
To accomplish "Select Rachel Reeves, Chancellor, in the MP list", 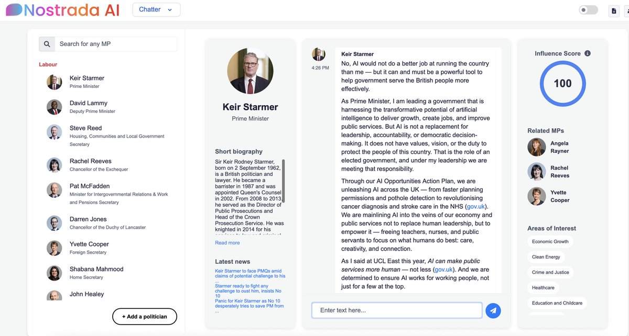I will (x=107, y=165).
